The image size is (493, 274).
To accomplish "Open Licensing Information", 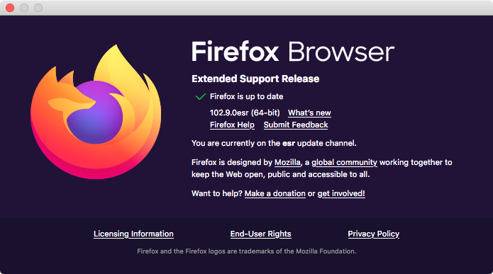I will click(x=133, y=234).
